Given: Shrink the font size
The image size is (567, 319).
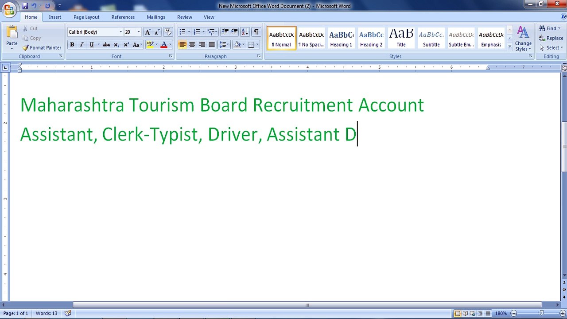Looking at the screenshot, I should (x=157, y=32).
